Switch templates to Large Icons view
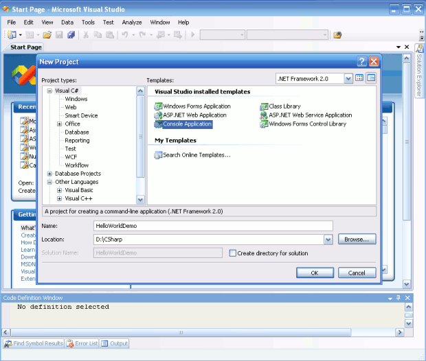The height and width of the screenshot is (361, 426). [x=359, y=78]
